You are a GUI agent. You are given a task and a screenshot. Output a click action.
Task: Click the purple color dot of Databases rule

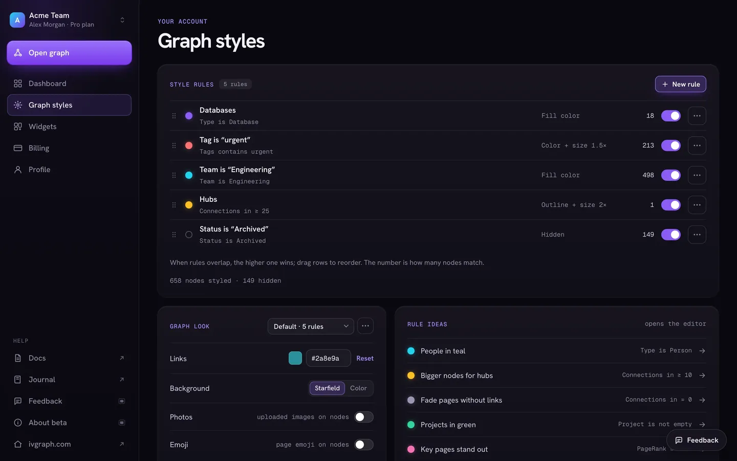189,116
